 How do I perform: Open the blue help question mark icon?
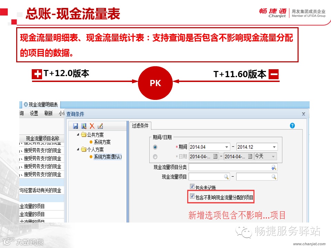pos(292,126)
